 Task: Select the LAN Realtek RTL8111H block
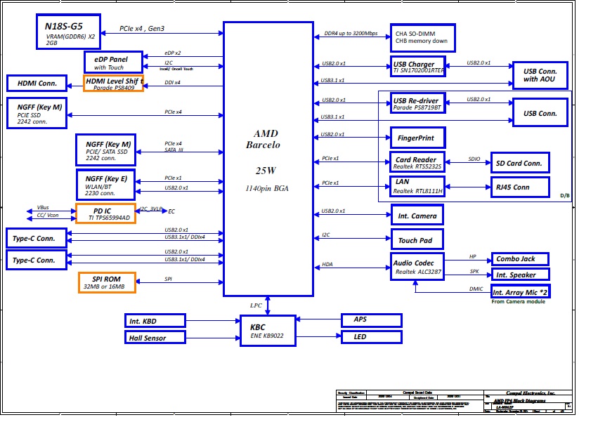pos(418,186)
